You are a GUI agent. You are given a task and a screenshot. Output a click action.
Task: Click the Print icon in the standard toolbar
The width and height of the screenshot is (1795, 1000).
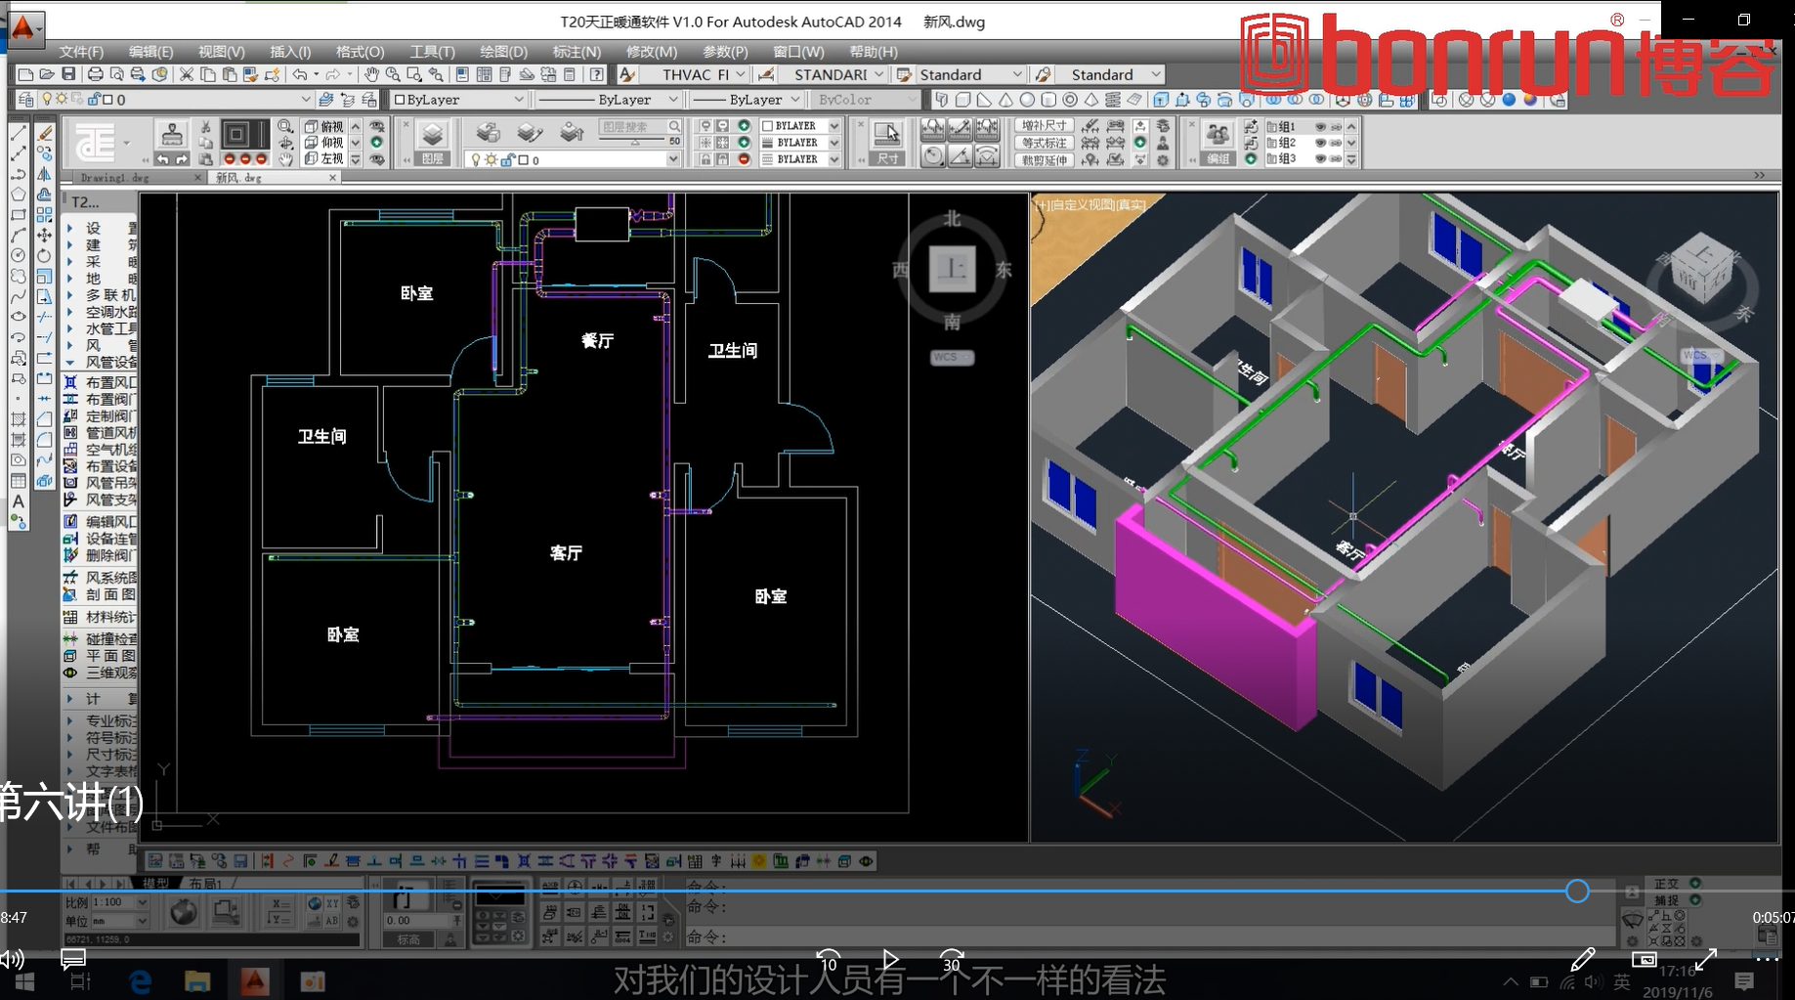(x=95, y=74)
